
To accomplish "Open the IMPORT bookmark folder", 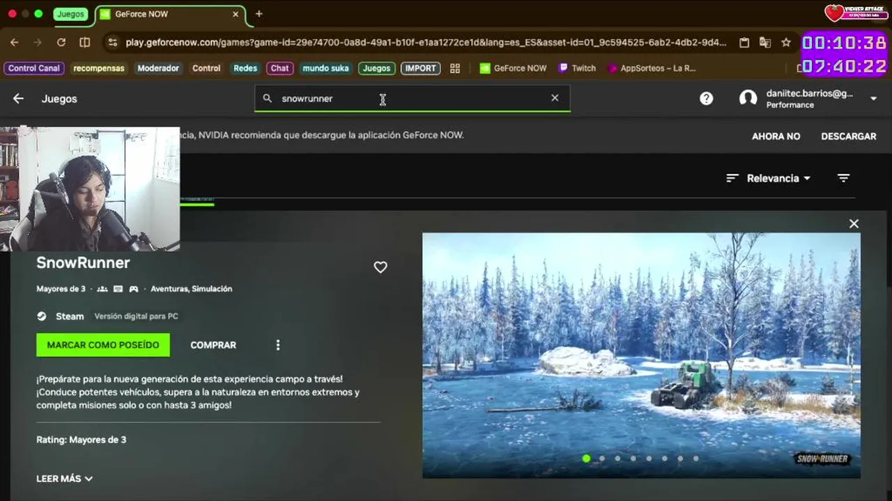I will [420, 68].
